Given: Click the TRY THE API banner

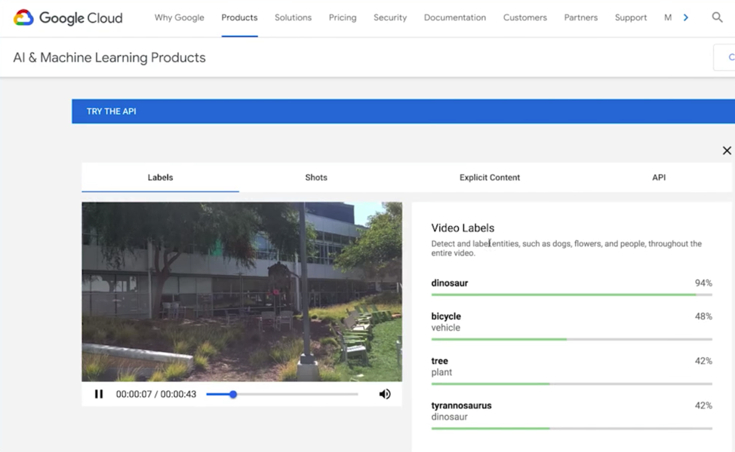Looking at the screenshot, I should coord(403,111).
